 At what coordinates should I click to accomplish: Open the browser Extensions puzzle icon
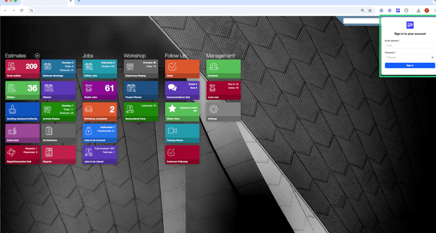point(406,11)
